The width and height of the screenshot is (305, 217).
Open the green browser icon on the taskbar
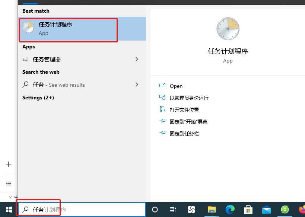[x=285, y=210]
